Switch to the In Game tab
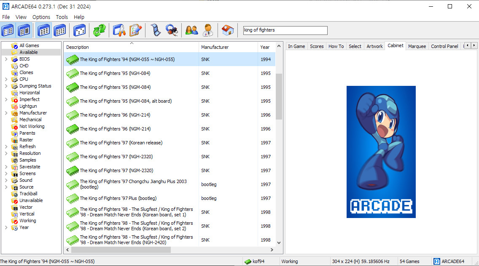 (x=296, y=46)
